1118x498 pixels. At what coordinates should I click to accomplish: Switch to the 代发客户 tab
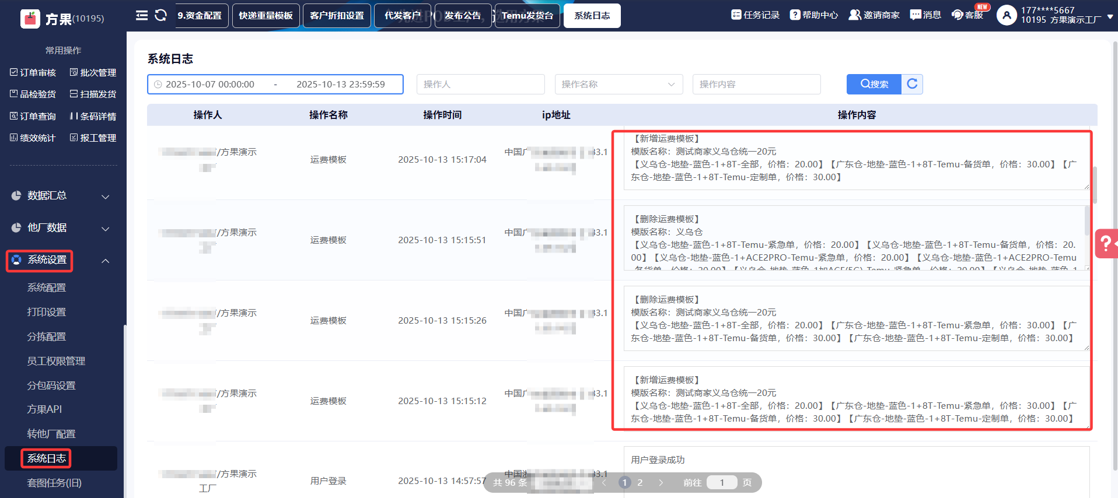pos(403,16)
